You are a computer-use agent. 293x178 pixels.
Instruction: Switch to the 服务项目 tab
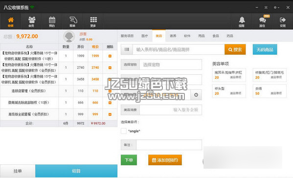click(x=127, y=36)
